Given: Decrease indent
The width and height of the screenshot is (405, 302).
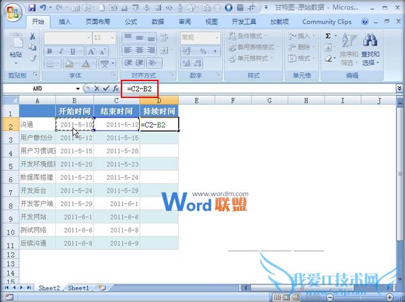Looking at the screenshot, I should [128, 63].
